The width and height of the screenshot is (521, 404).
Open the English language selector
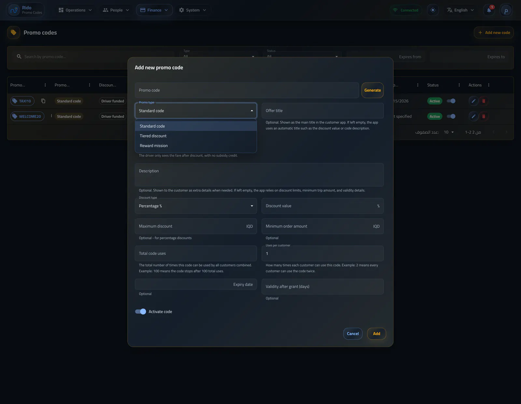click(460, 10)
